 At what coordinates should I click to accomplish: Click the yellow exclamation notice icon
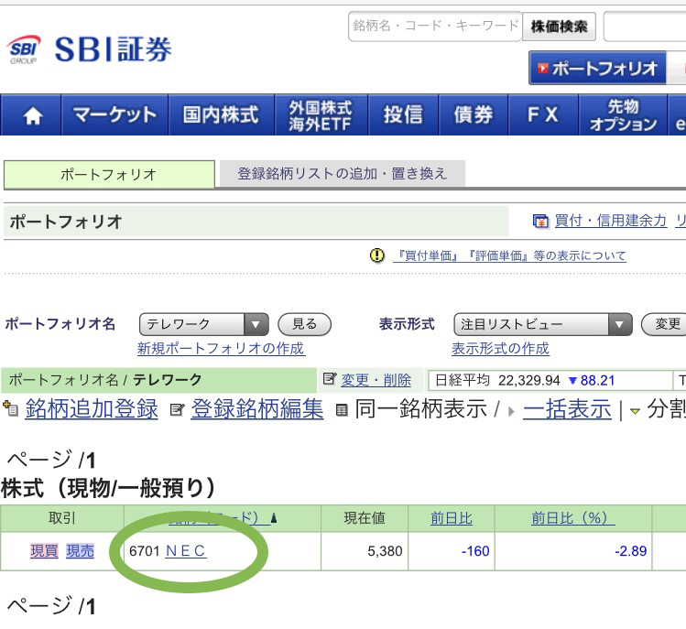pos(377,255)
